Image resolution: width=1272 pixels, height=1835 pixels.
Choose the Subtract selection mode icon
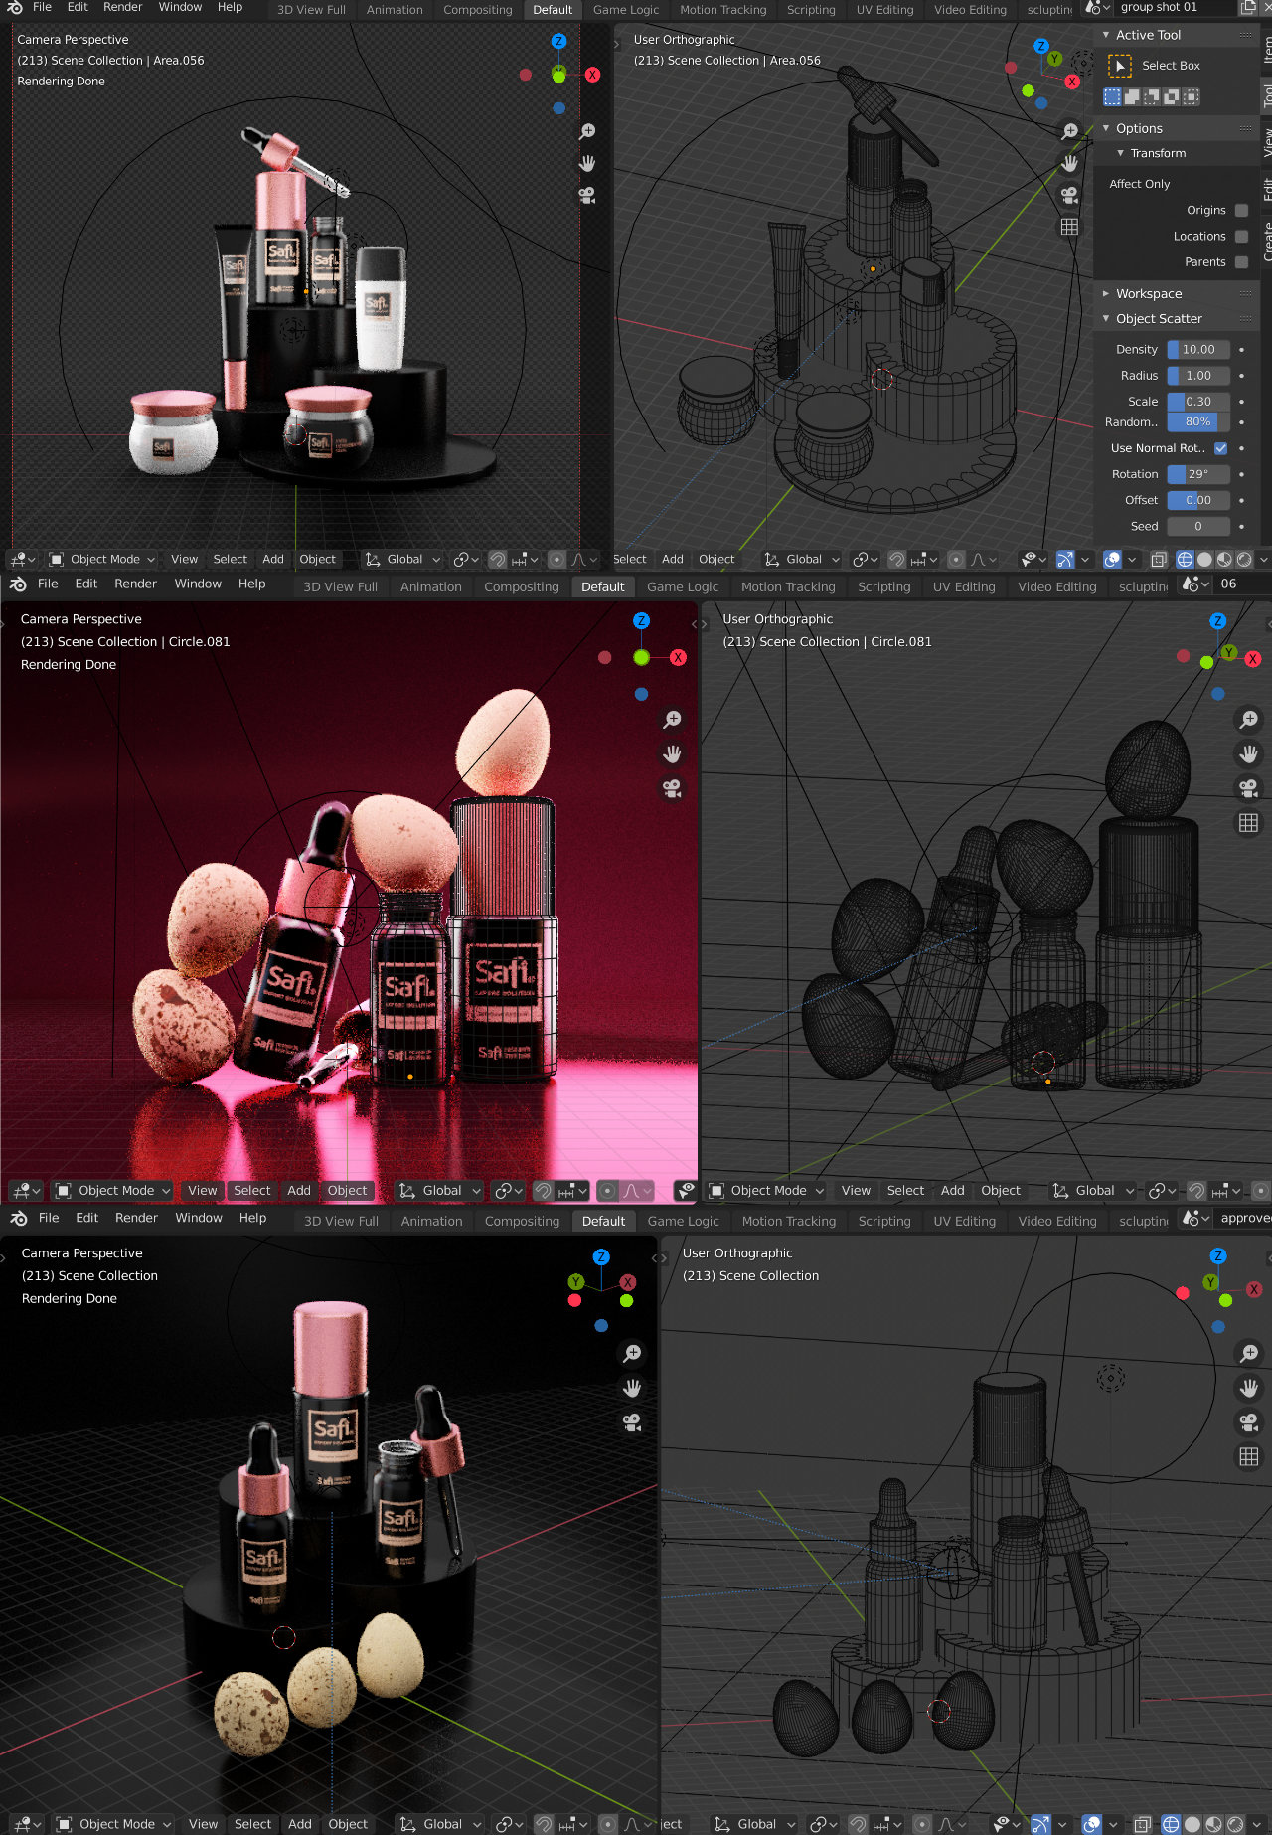(1152, 96)
